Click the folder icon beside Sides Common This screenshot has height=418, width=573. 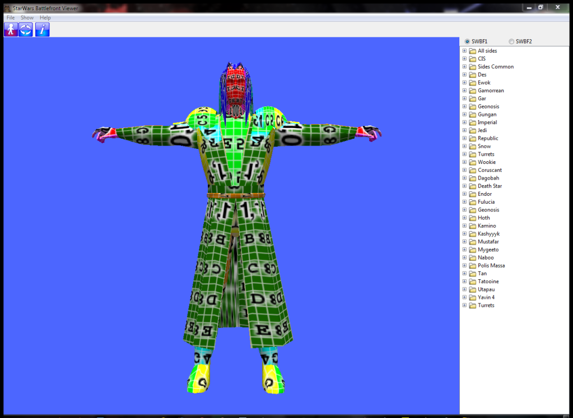coord(473,67)
